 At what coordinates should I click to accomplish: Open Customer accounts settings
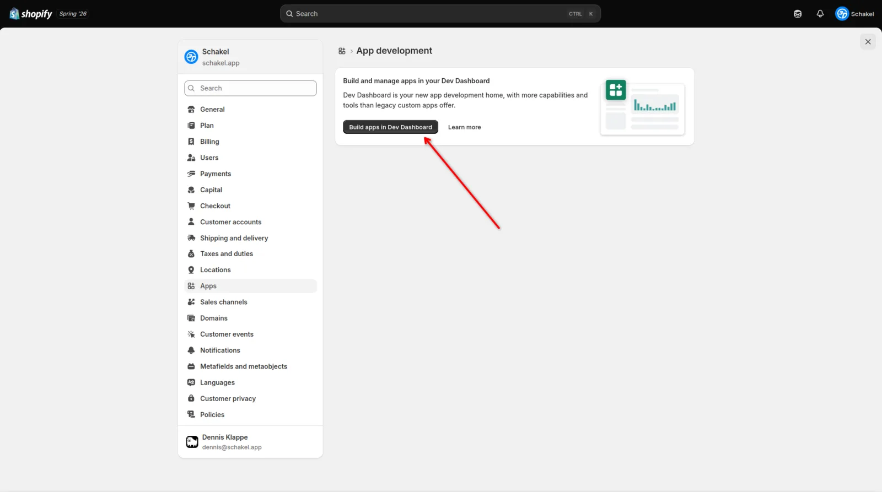click(250, 222)
